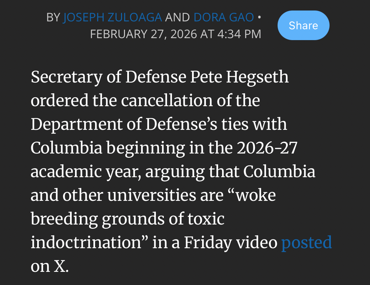Follow the blue "posted" hyperlink

click(x=306, y=243)
